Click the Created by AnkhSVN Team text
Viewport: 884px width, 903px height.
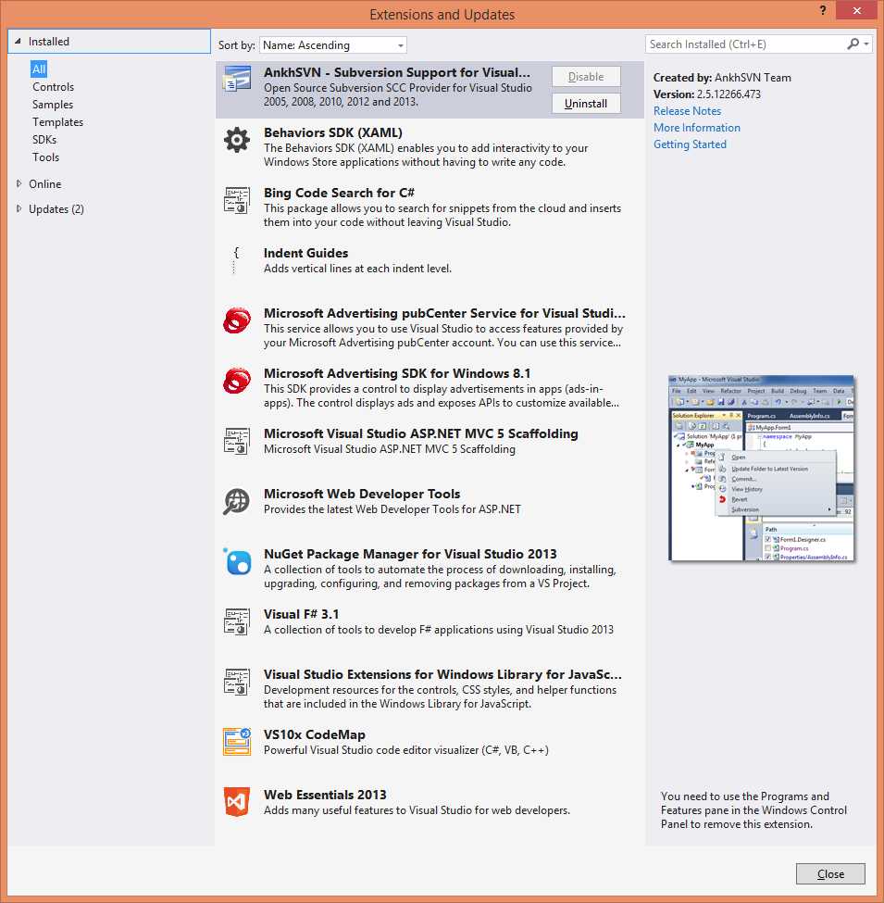click(722, 77)
